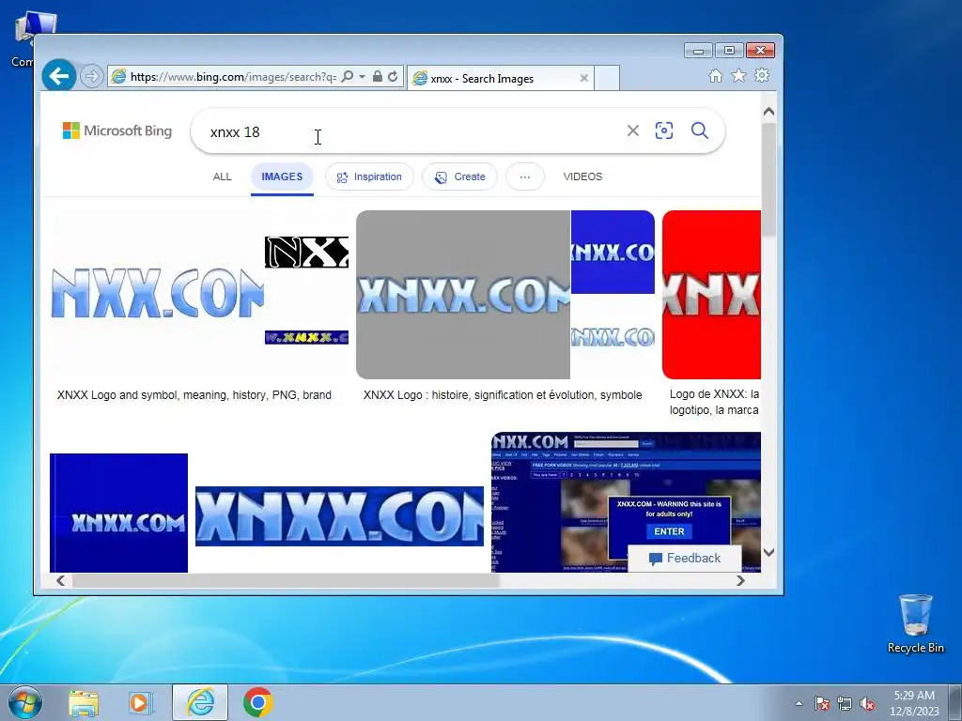Focus the Bing URL in the address bar
Screen dimensions: 962x721
coord(233,77)
